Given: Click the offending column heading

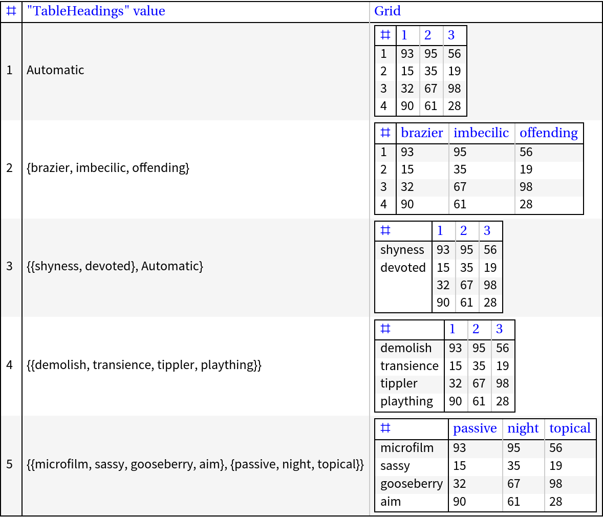Looking at the screenshot, I should click(x=549, y=133).
